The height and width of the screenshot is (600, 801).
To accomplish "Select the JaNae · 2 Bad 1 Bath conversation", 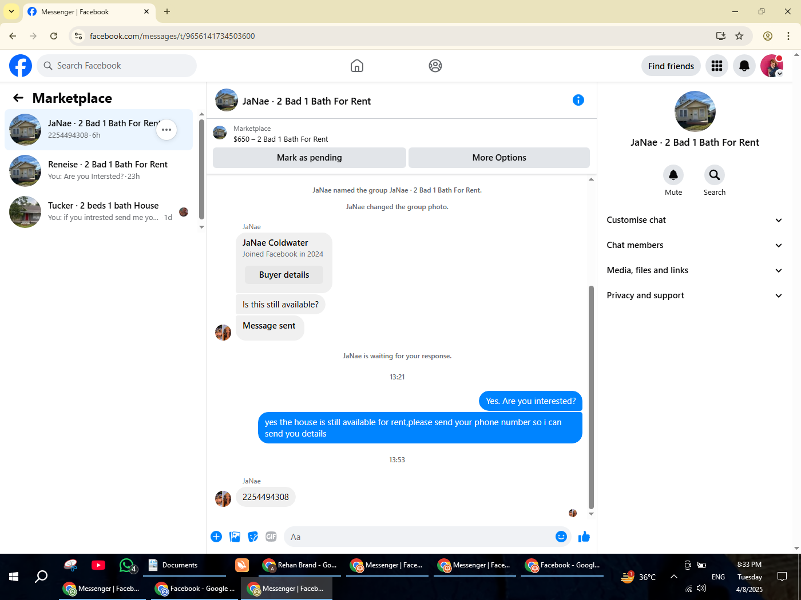I will tap(98, 130).
